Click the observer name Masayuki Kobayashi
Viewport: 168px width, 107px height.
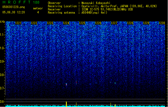(x=96, y=3)
